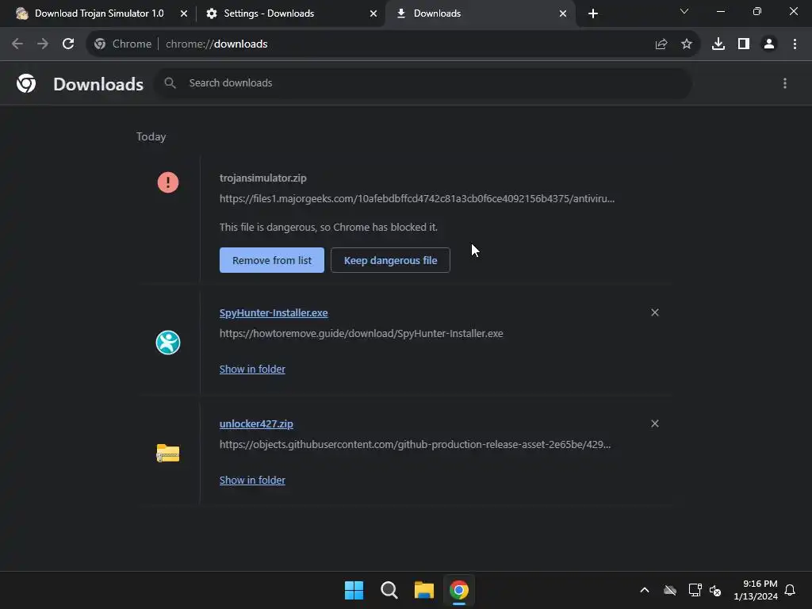Image resolution: width=812 pixels, height=609 pixels.
Task: Open the clock showing 9:16 PM
Action: pyautogui.click(x=756, y=590)
